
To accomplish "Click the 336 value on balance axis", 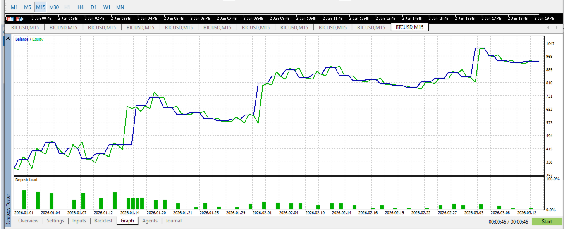I will pos(549,162).
